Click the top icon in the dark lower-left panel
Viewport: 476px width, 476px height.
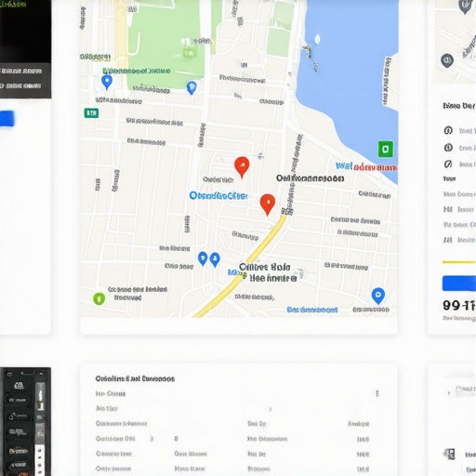coord(19,386)
